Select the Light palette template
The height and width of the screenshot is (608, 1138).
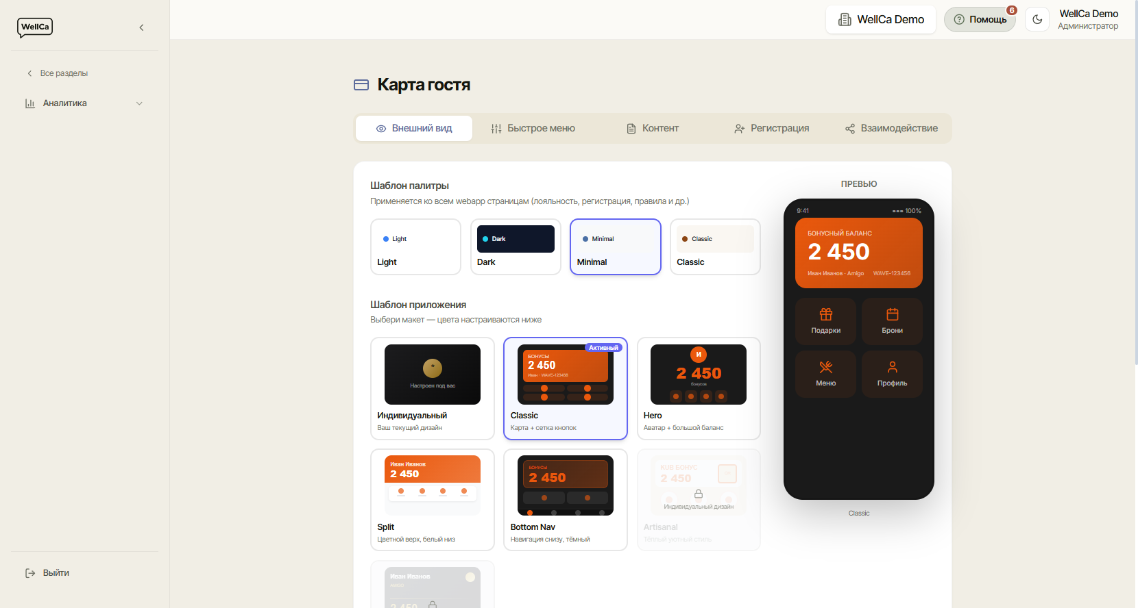(x=415, y=246)
